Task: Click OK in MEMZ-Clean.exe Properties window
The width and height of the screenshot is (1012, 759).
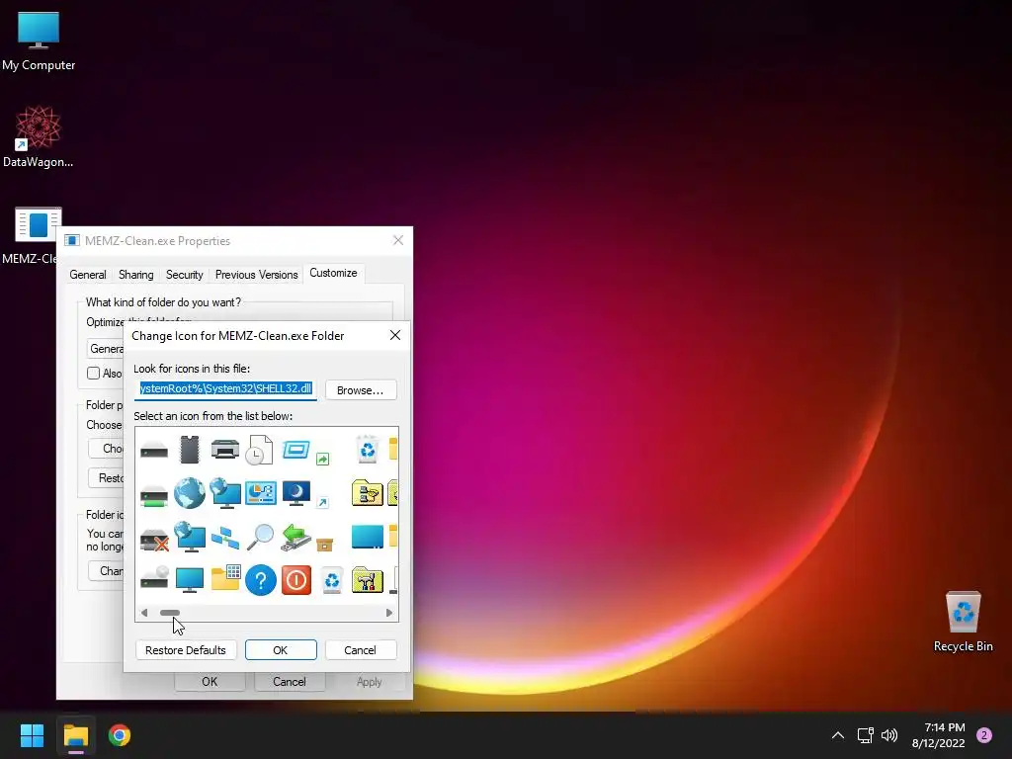Action: click(210, 682)
